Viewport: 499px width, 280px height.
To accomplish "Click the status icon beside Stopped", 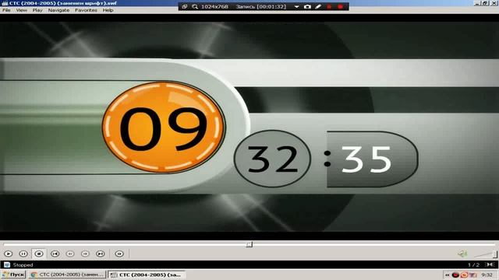I will (x=7, y=264).
